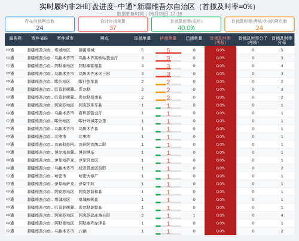This screenshot has width=299, height=241.
Task: Click 喀什地区 city in 喀什莎车县 row
Action: [62, 81]
